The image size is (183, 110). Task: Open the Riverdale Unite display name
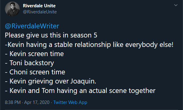[39, 6]
